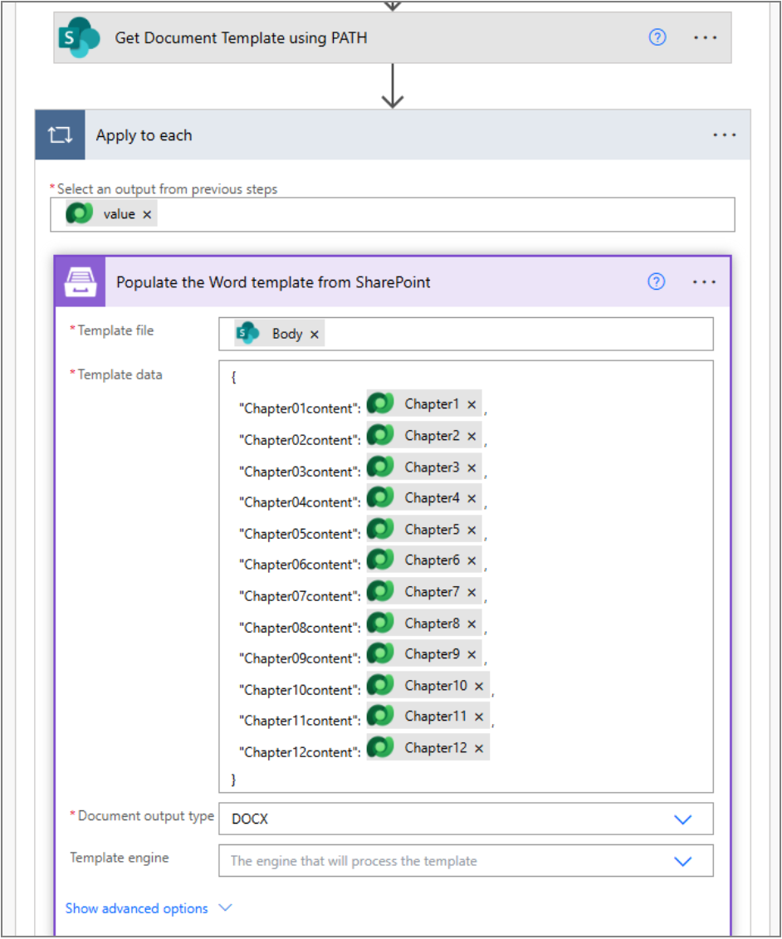Remove the Chapter10 dynamic token
782x939 pixels.
coord(479,687)
